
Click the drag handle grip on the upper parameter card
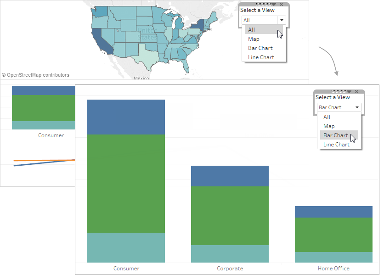tap(264, 4)
